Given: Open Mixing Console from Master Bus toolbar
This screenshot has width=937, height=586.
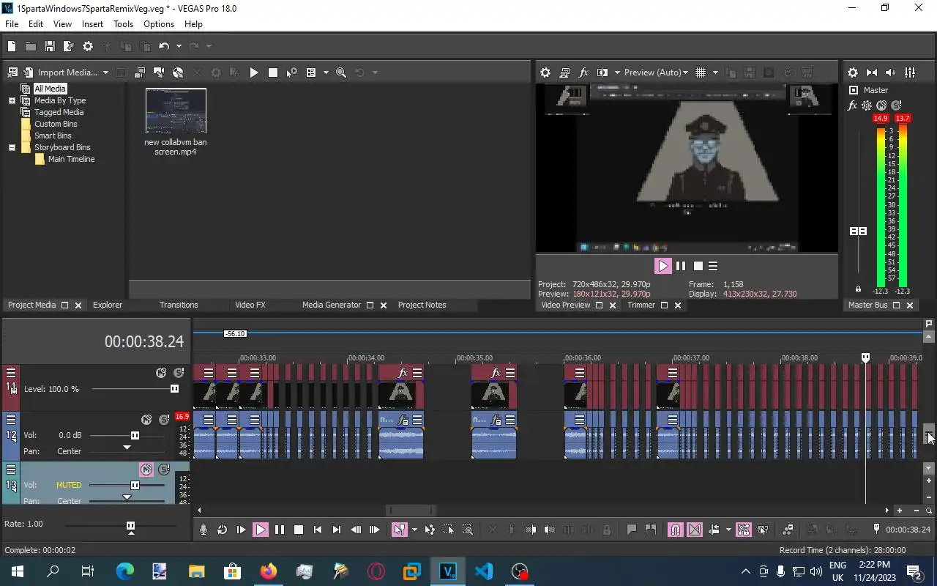Looking at the screenshot, I should pos(910,73).
